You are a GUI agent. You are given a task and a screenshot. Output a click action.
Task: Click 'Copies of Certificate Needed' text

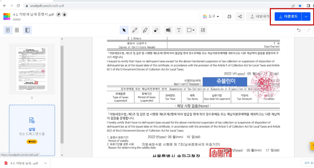[x=137, y=47]
